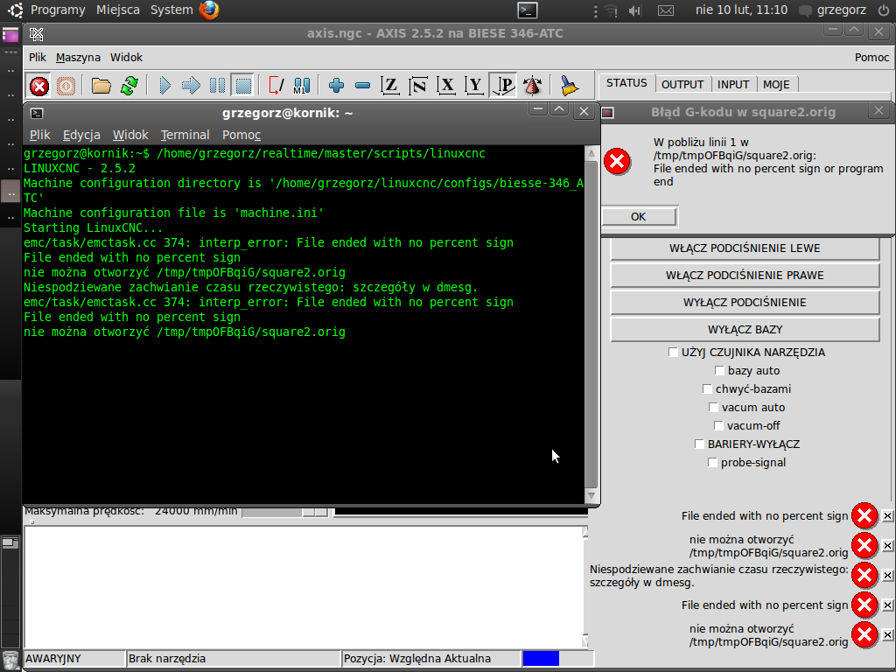Select perspective view P icon
896x672 pixels.
[503, 86]
